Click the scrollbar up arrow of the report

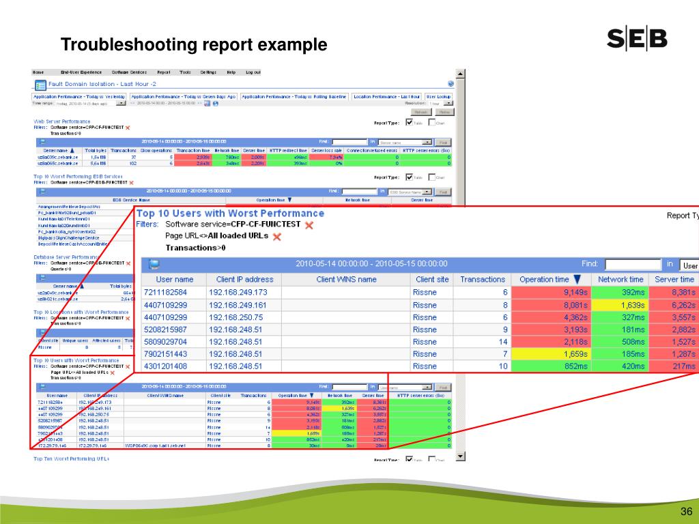click(461, 74)
